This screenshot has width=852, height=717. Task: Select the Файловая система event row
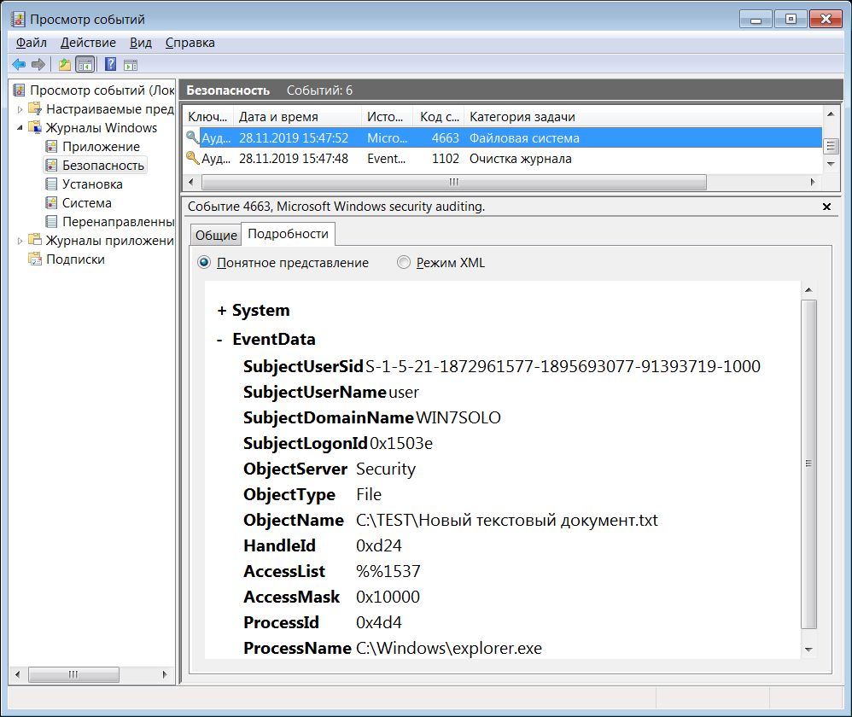tap(503, 137)
